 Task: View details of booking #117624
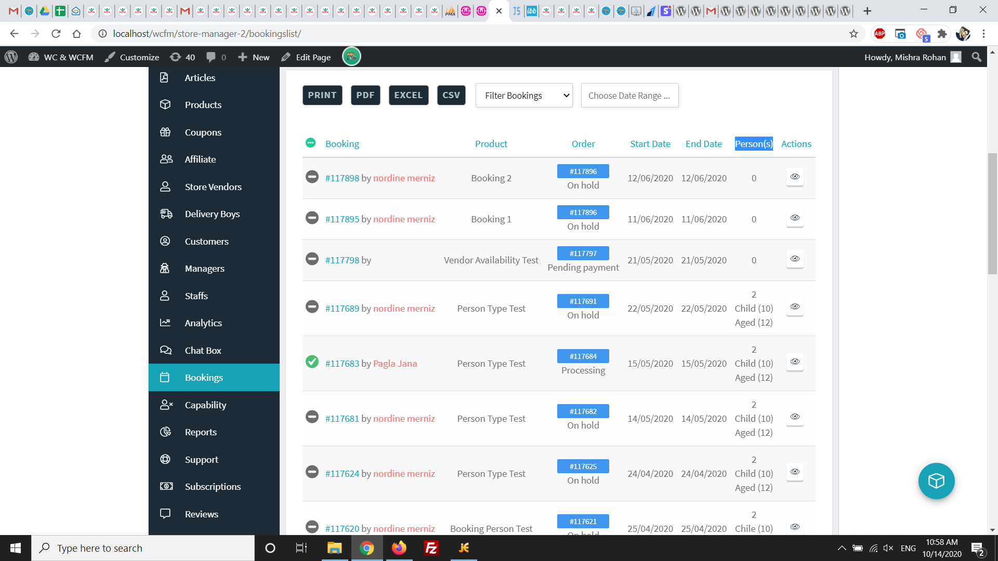point(795,472)
